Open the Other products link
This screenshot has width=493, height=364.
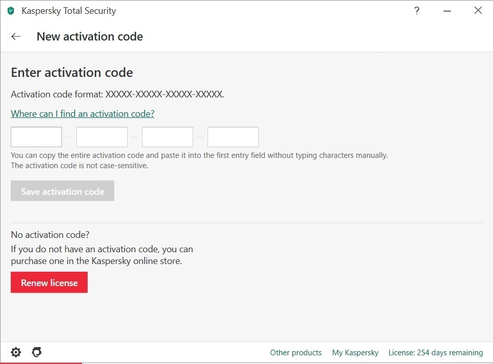[x=296, y=353]
